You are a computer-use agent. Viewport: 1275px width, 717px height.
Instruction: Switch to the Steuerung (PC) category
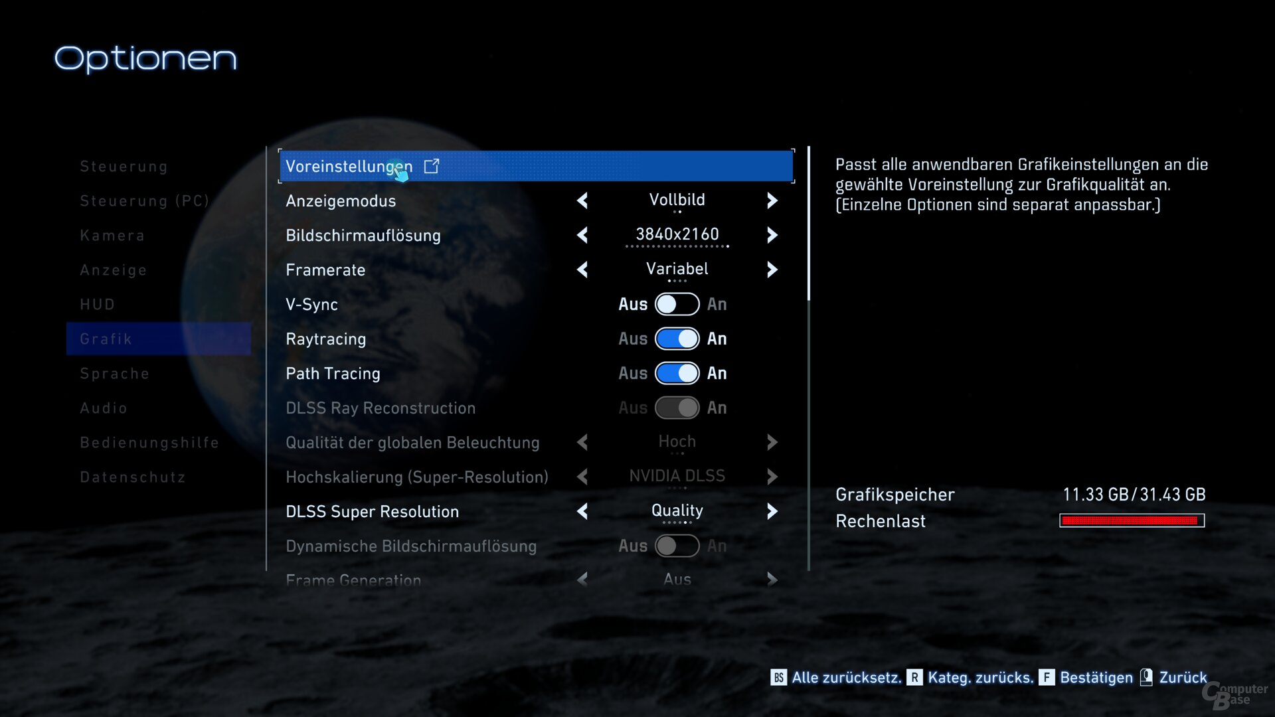(145, 200)
